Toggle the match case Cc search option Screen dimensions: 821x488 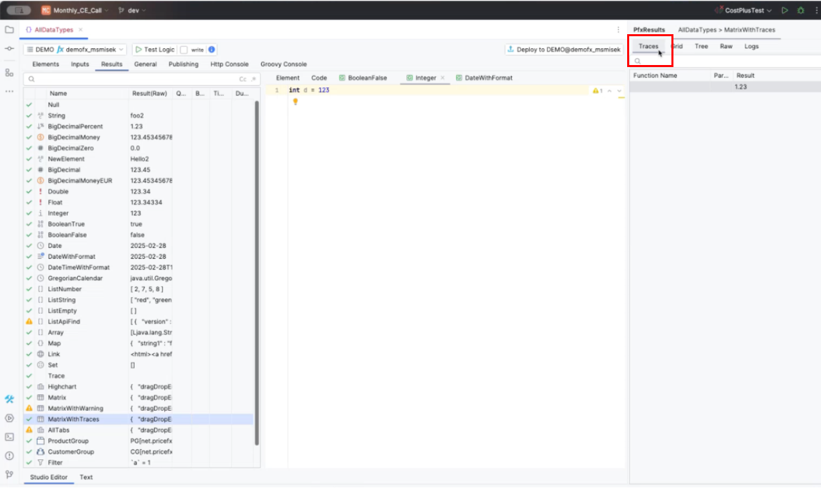[x=243, y=79]
